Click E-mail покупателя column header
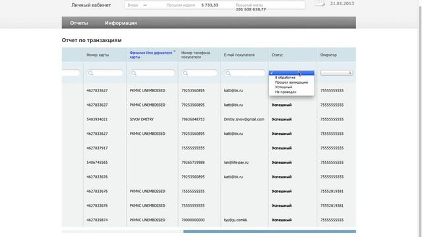Screen dimensions: 422x237 pyautogui.click(x=239, y=55)
